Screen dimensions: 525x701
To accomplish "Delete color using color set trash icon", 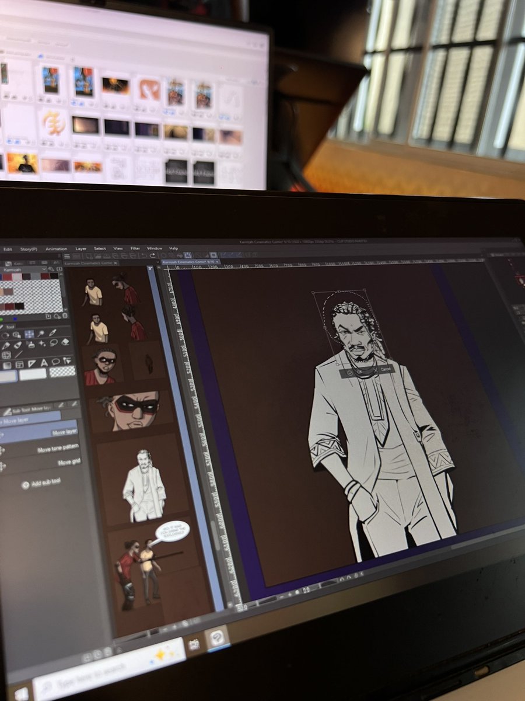I will coord(65,315).
